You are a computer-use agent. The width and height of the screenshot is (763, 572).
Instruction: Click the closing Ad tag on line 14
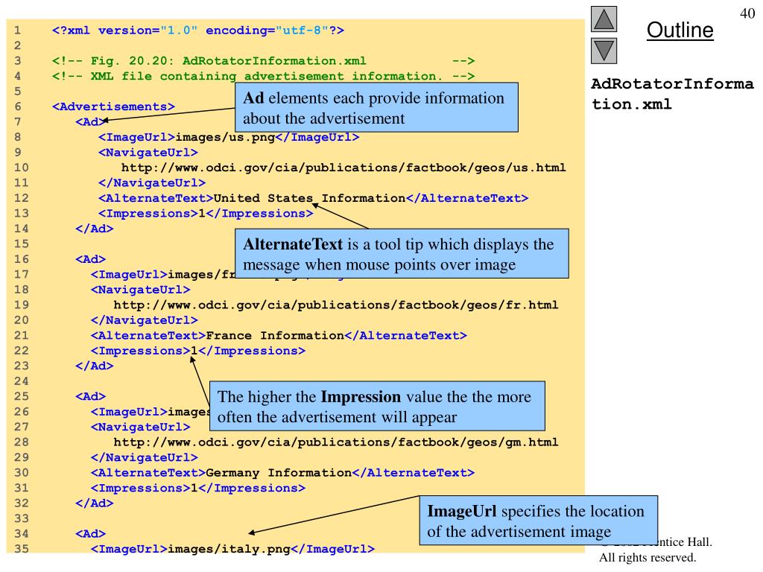coord(95,229)
